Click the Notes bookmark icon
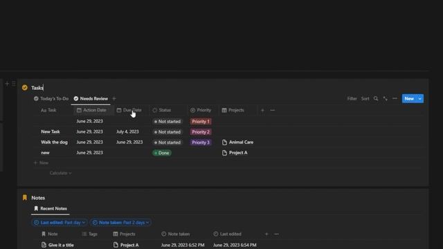This screenshot has width=443, height=249. (25, 198)
